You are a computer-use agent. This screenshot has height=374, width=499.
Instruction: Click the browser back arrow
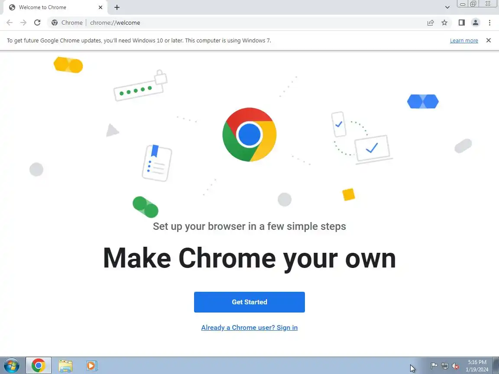point(10,23)
